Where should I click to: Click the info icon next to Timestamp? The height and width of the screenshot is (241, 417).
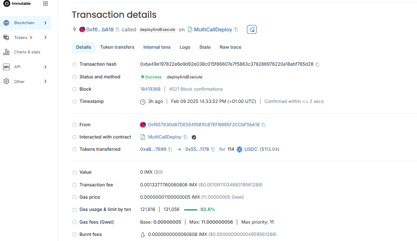pos(75,102)
